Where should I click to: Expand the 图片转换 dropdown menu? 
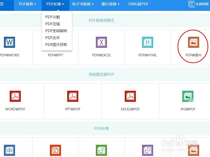point(111,4)
